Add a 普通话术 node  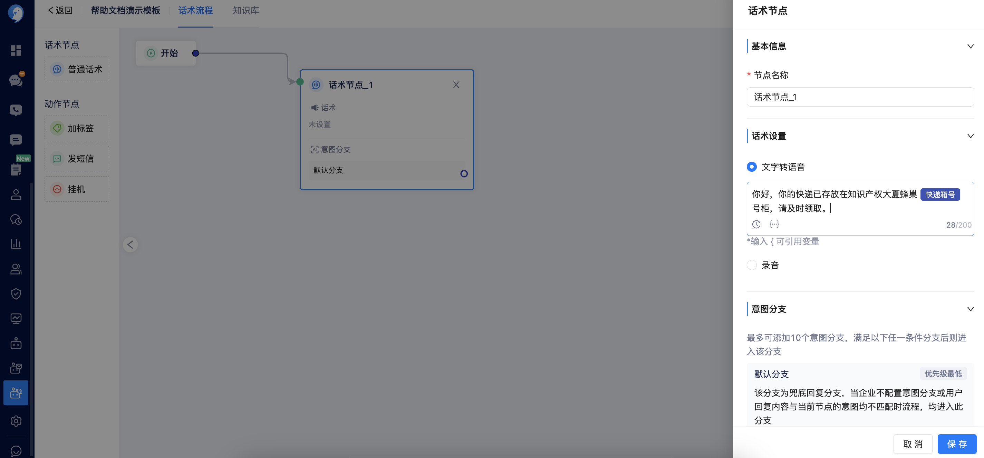click(77, 69)
